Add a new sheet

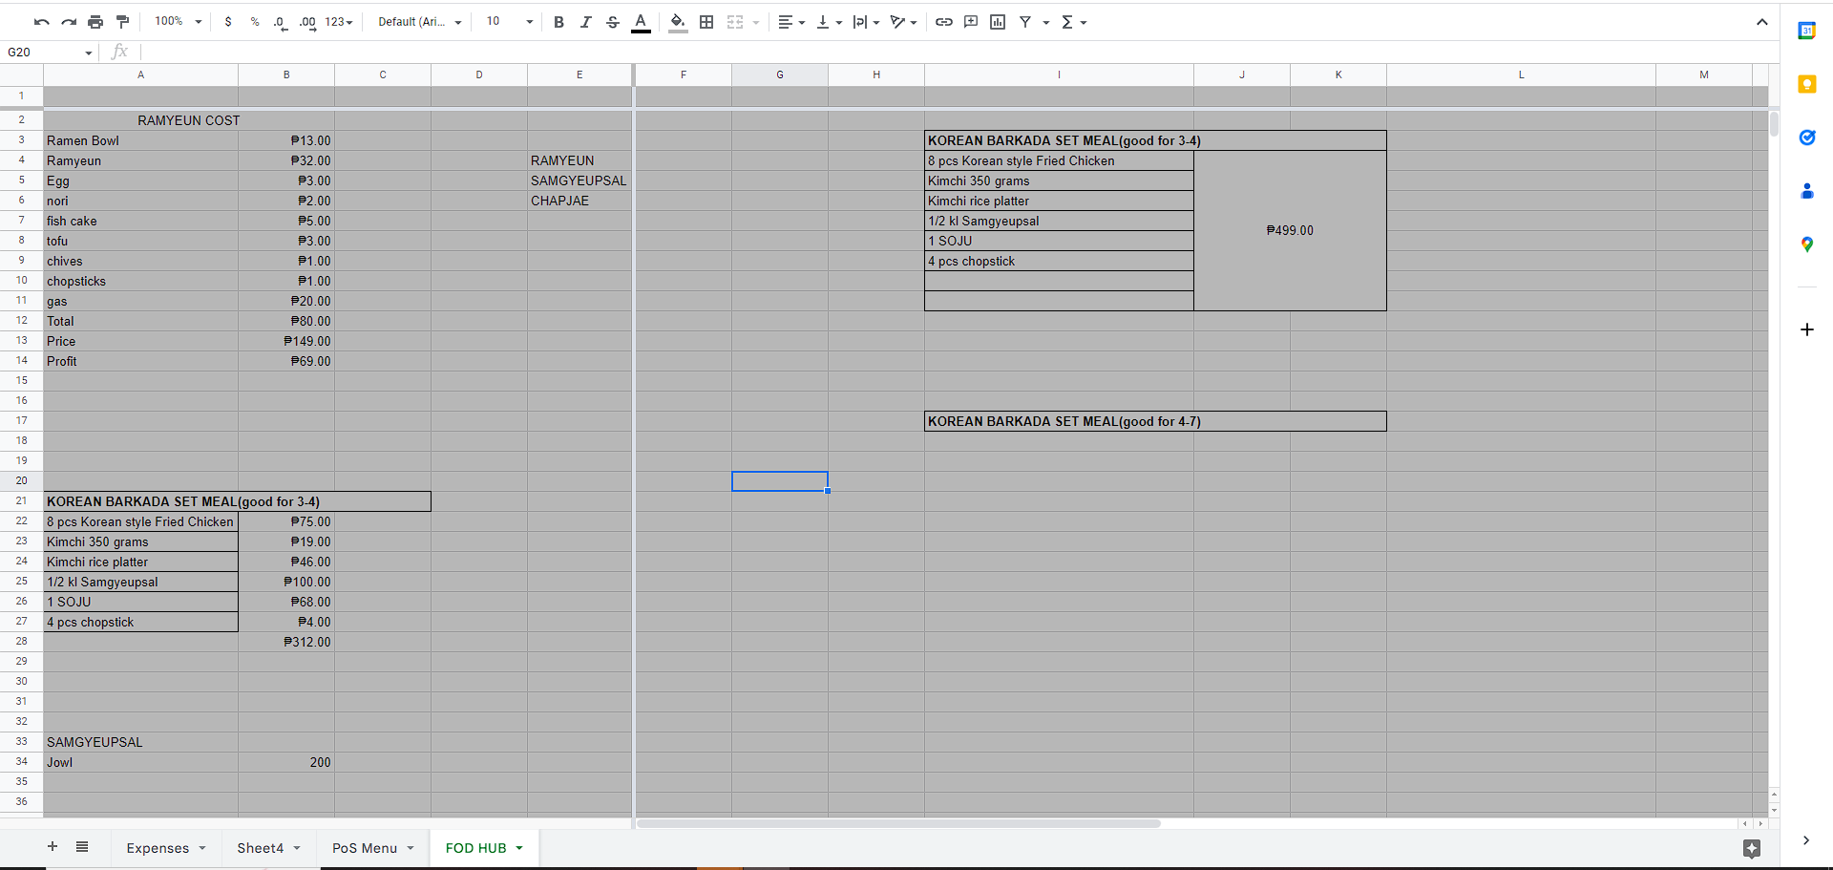point(53,847)
